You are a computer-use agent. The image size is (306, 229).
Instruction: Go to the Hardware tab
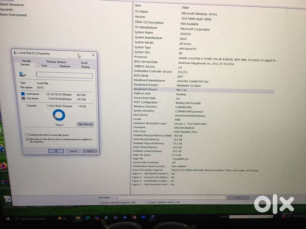coord(65,66)
